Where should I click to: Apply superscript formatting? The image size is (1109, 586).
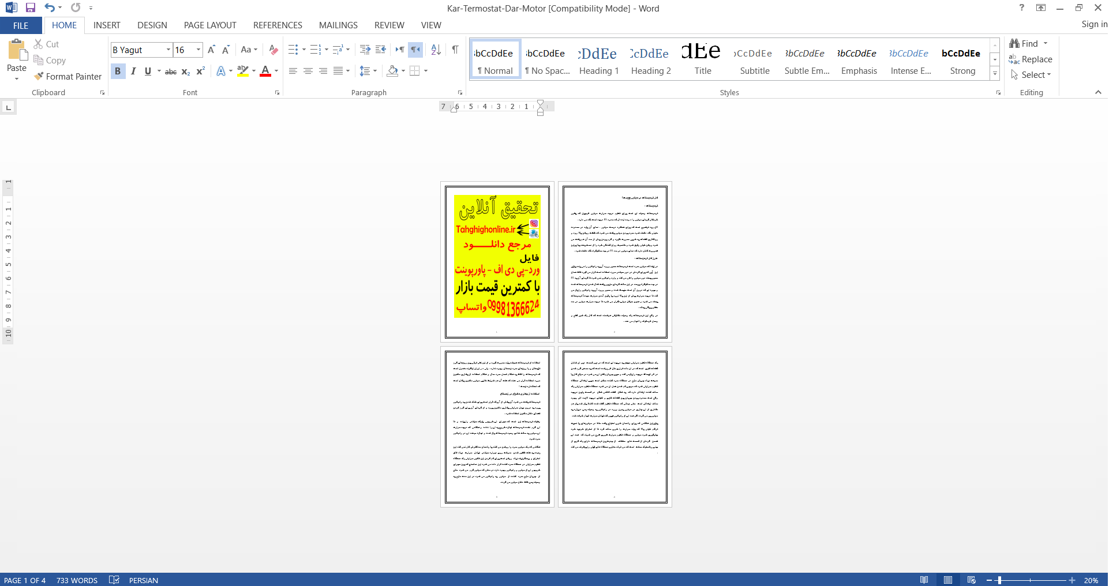(x=200, y=71)
